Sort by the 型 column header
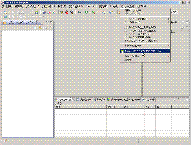This screenshot has width=191, height=145. click(163, 107)
